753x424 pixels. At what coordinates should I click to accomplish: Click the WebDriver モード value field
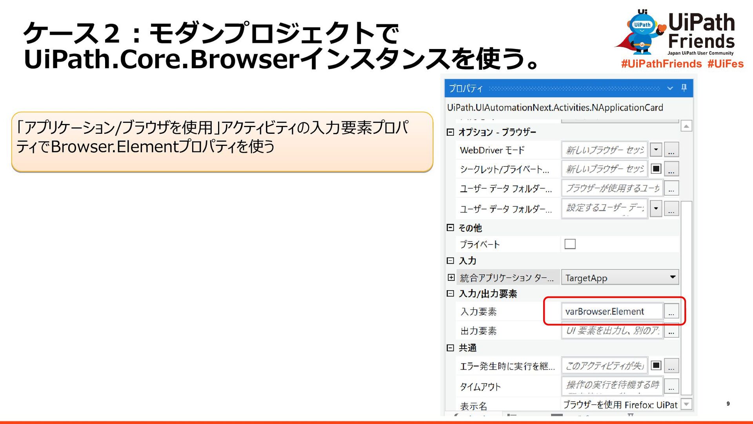(x=604, y=149)
